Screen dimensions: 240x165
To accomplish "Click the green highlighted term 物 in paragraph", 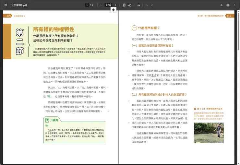I will tap(49, 97).
